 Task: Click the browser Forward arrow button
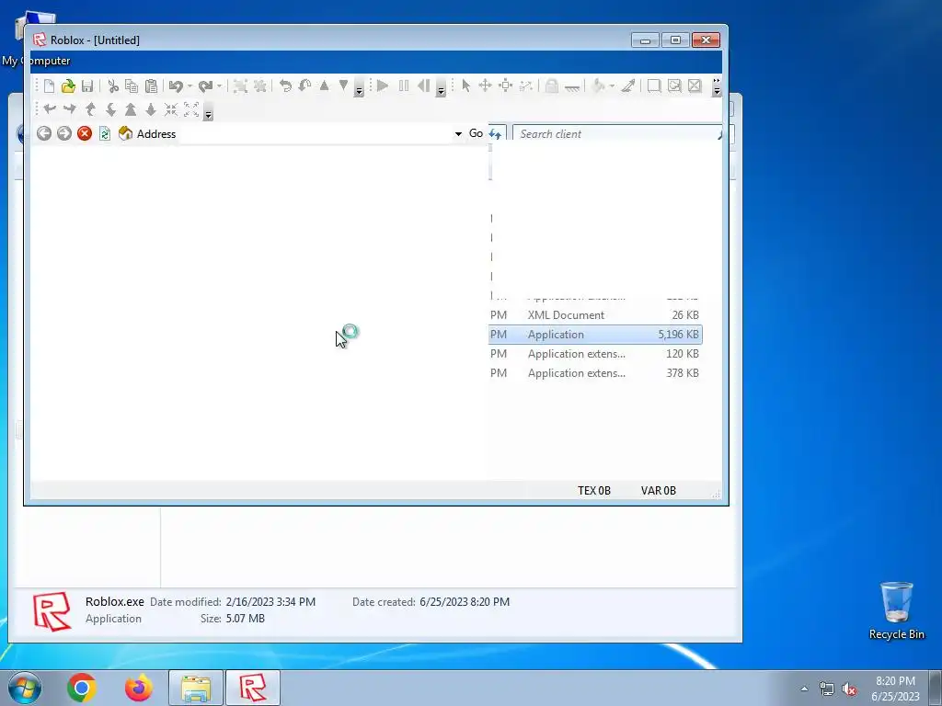tap(64, 133)
